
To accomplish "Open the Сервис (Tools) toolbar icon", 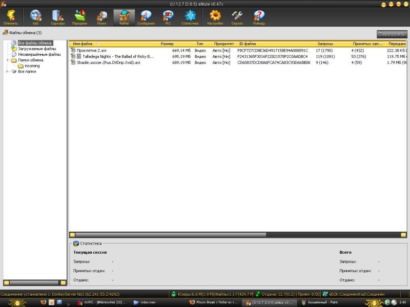I will [x=237, y=17].
